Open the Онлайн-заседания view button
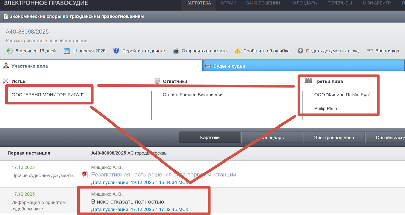Viewport: 405px width, 215px height. click(385, 138)
